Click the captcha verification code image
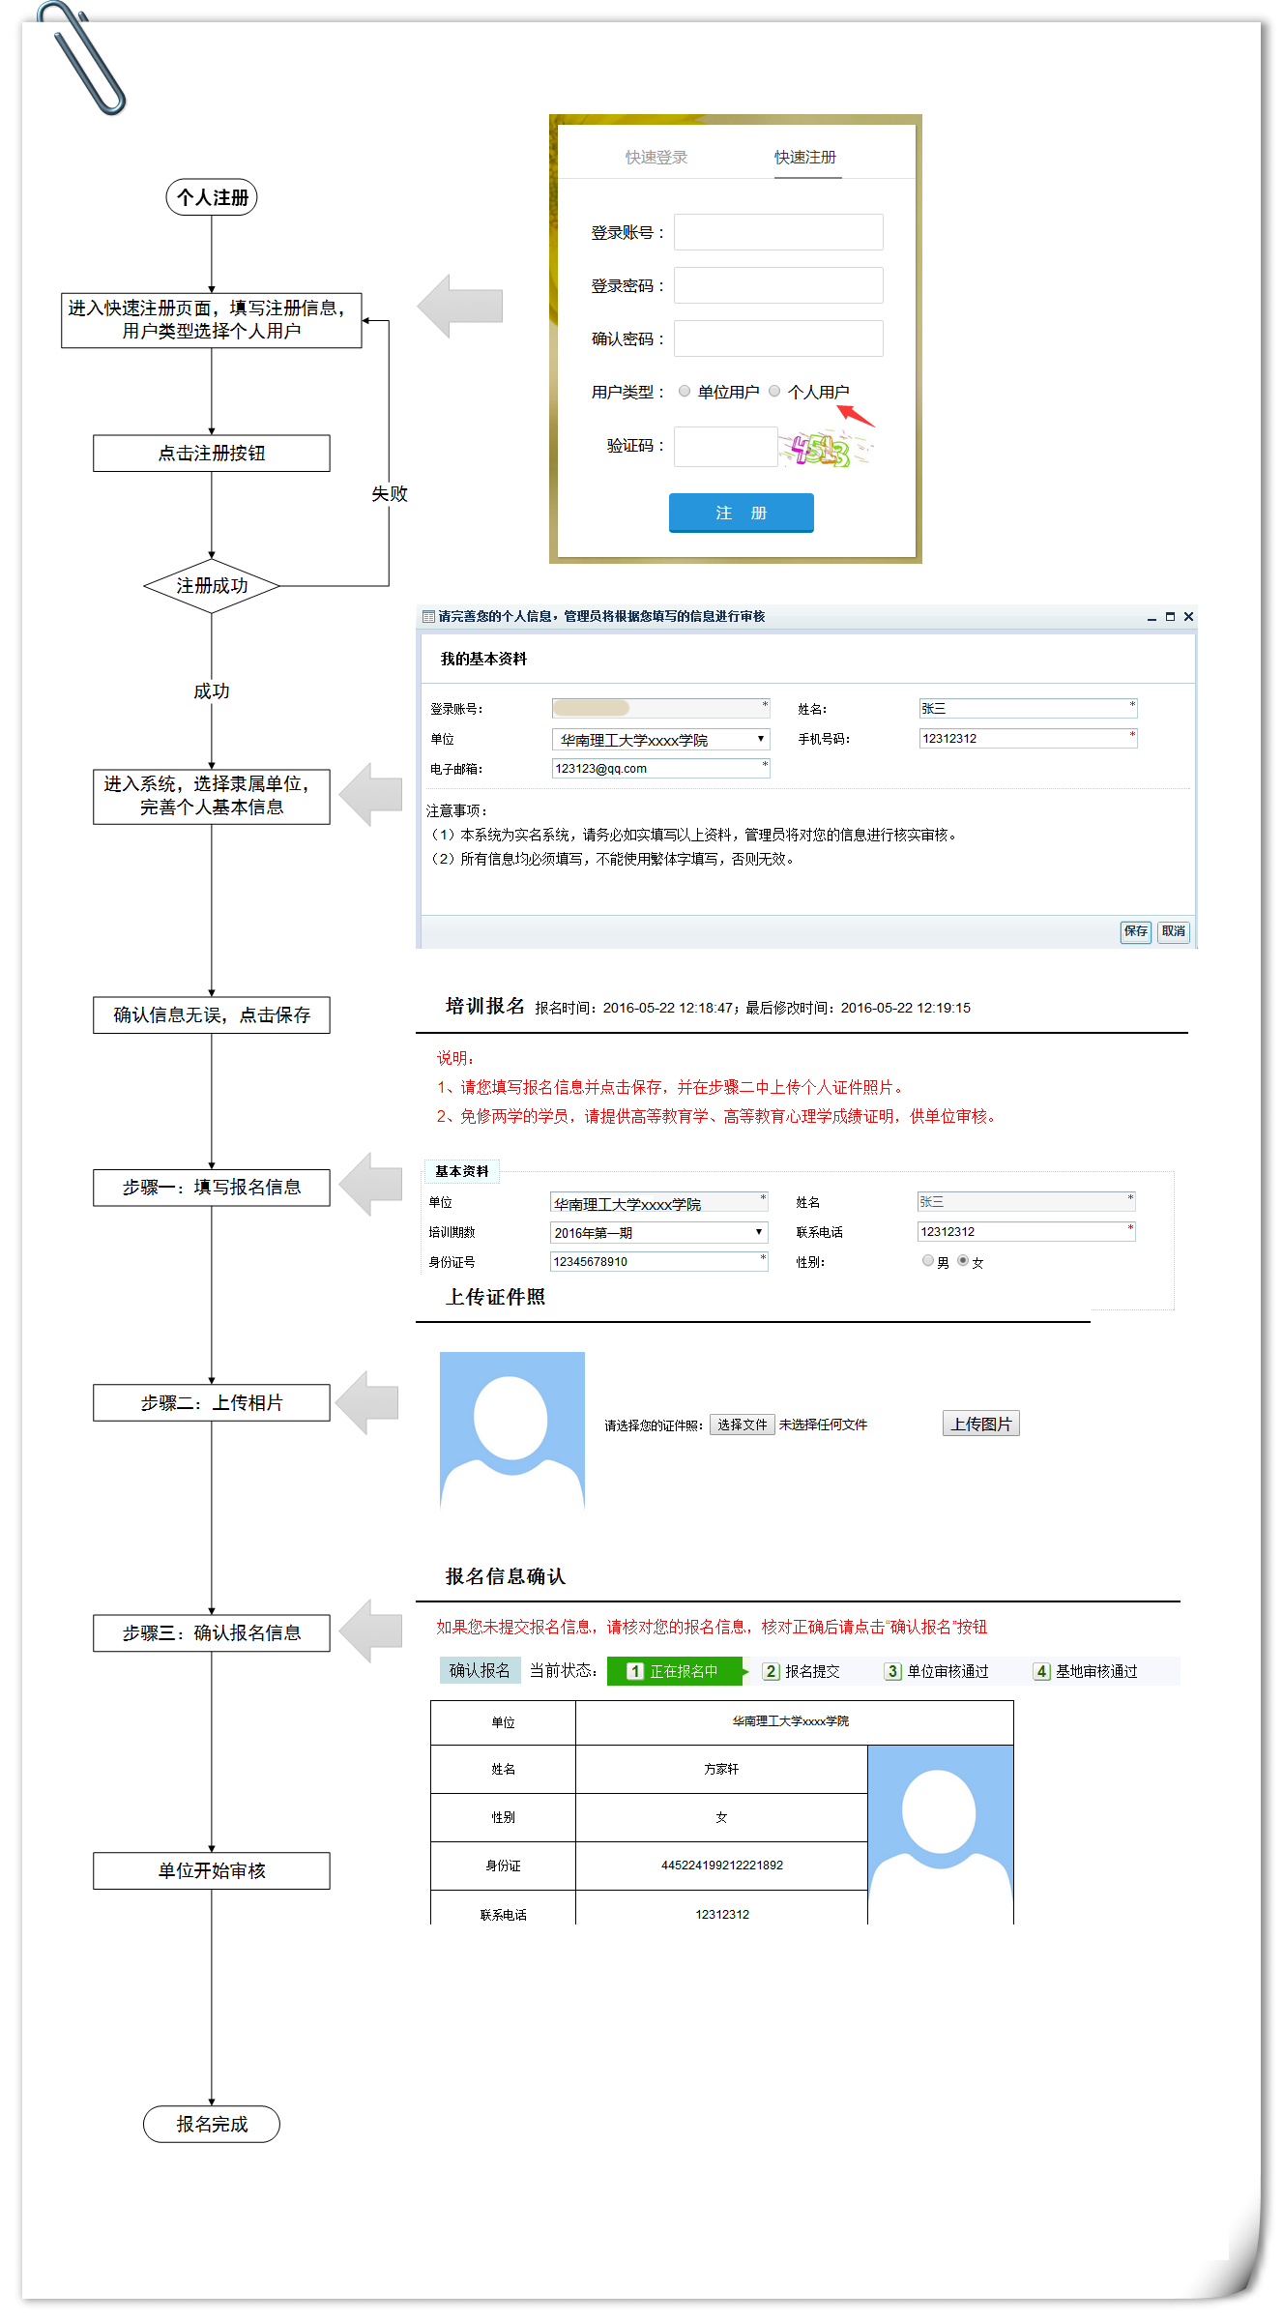Image resolution: width=1283 pixels, height=2321 pixels. tap(824, 449)
